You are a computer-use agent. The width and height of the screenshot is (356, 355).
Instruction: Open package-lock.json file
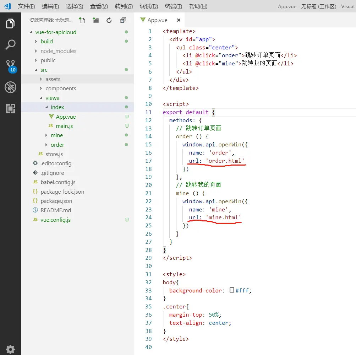pos(62,192)
